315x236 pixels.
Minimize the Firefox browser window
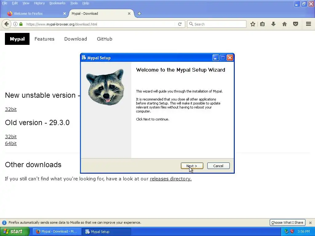coord(297,4)
